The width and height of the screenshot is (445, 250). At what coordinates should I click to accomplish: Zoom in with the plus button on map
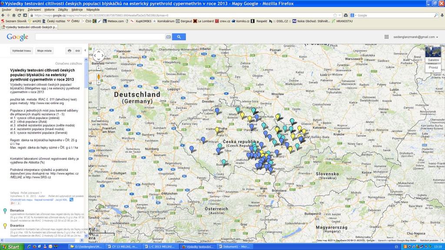99,83
